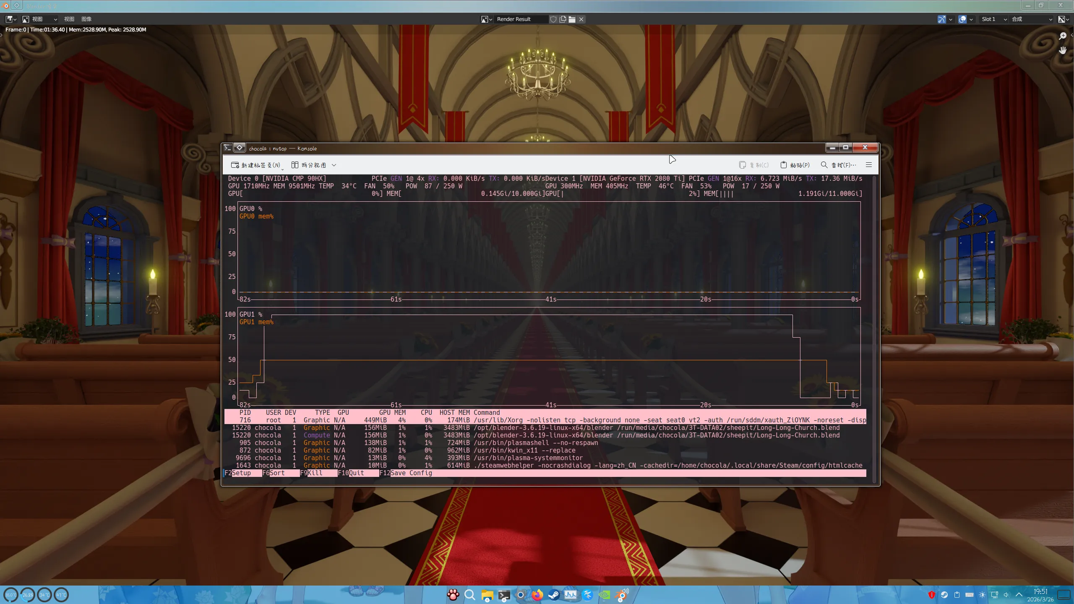Click the fake user shield icon
The image size is (1074, 604).
pos(553,19)
